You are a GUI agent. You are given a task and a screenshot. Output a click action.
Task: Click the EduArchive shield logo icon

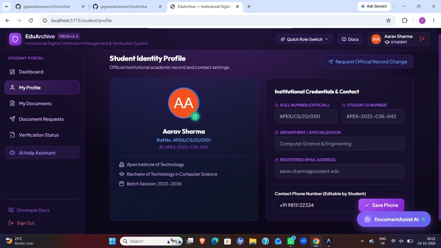point(15,39)
